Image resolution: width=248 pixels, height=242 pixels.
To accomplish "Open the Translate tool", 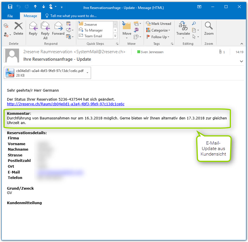I will pos(183,30).
